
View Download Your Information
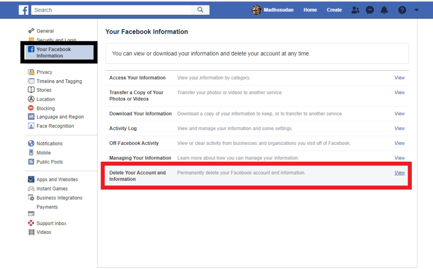(400, 114)
